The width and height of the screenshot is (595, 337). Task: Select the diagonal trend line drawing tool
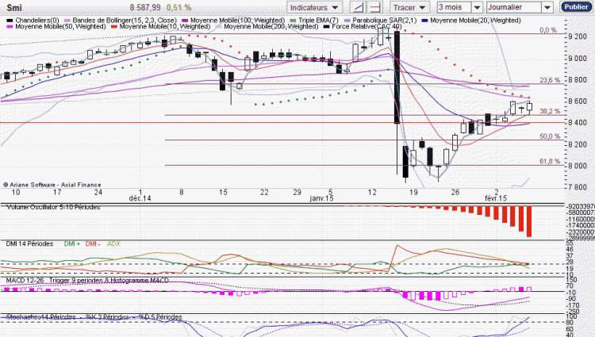[x=358, y=7]
